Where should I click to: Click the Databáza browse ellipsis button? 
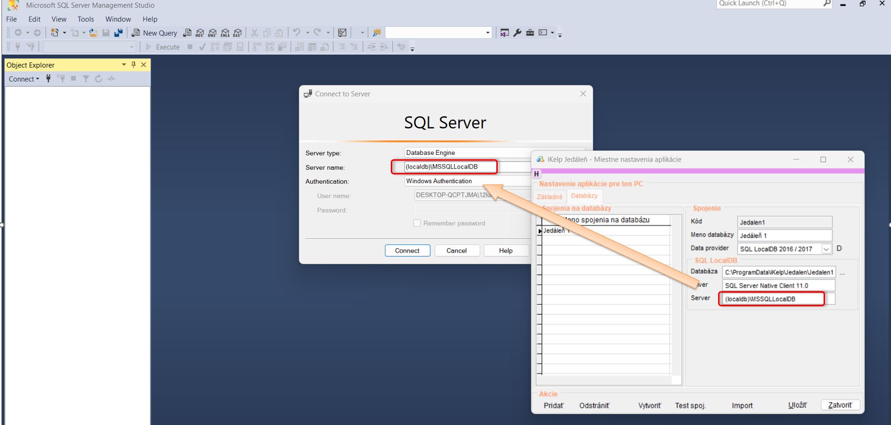(x=842, y=273)
